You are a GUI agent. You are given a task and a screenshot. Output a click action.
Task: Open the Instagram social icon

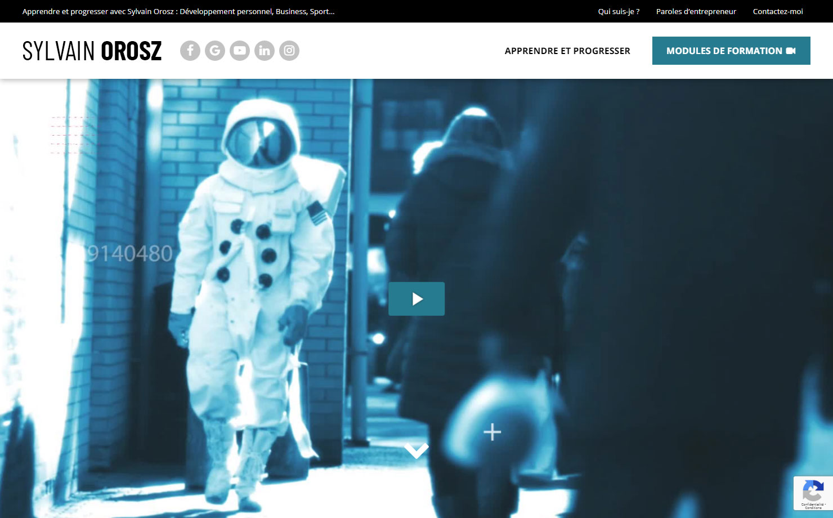[289, 51]
